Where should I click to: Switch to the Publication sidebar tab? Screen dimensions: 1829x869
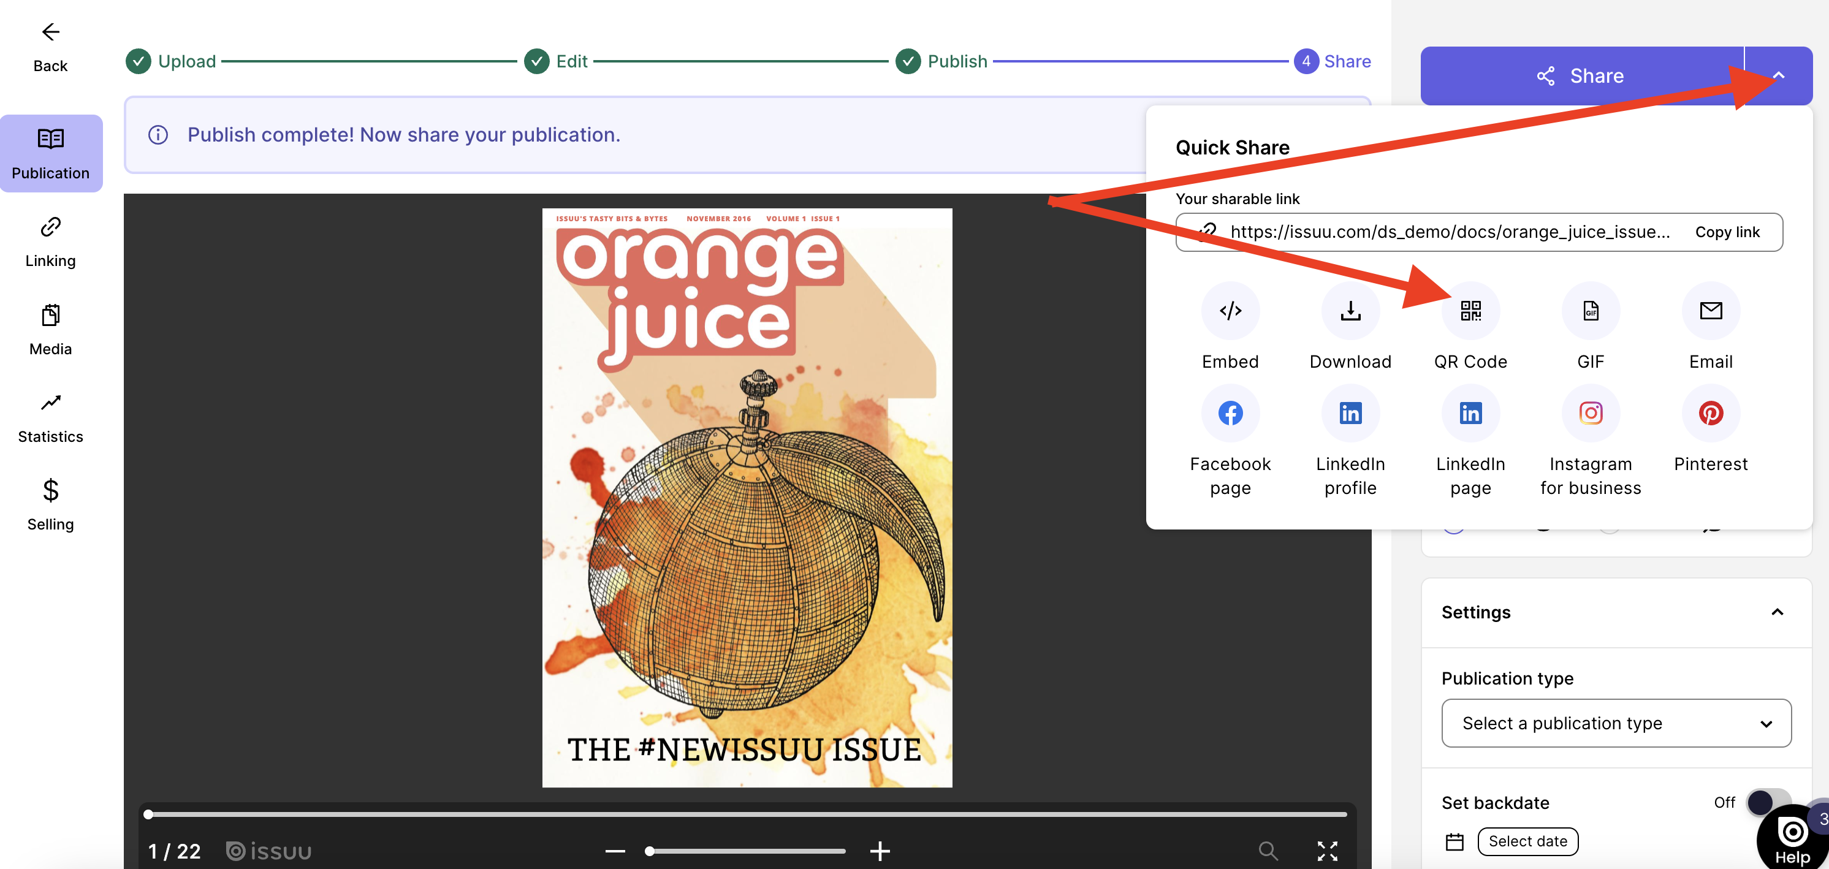coord(50,153)
